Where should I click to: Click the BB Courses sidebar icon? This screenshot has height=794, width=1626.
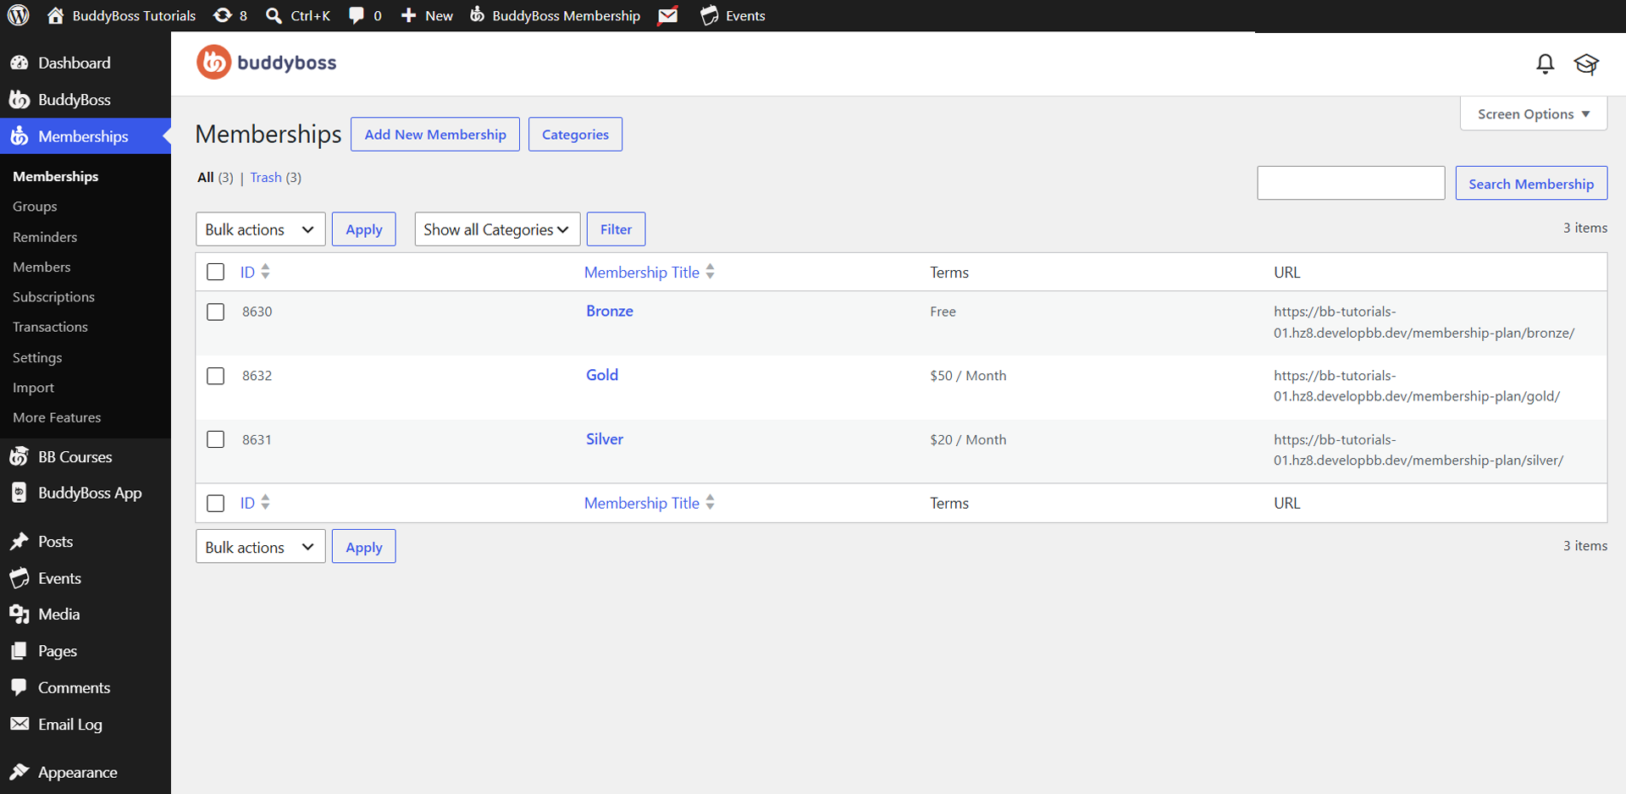19,456
